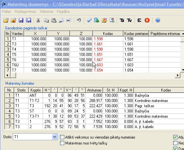The height and width of the screenshot is (150, 184).
Task: Open the Veiksmai menu
Action: click(46, 11)
